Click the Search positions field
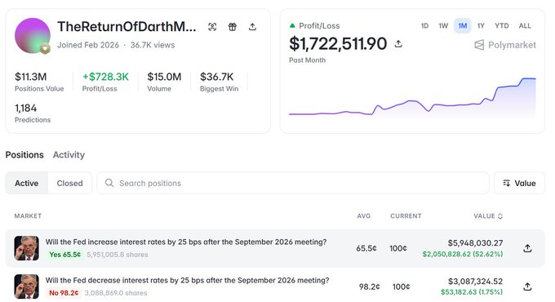 tap(293, 183)
